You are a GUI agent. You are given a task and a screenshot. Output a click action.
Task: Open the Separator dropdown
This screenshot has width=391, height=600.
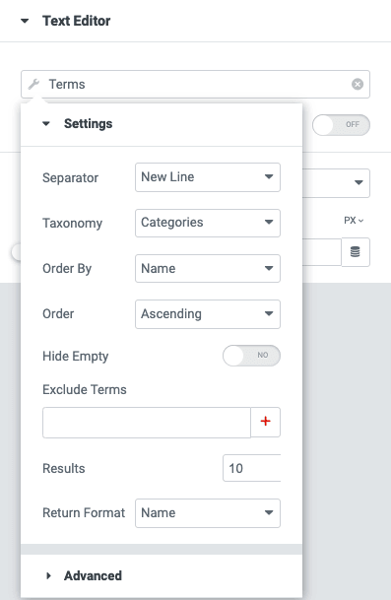208,177
